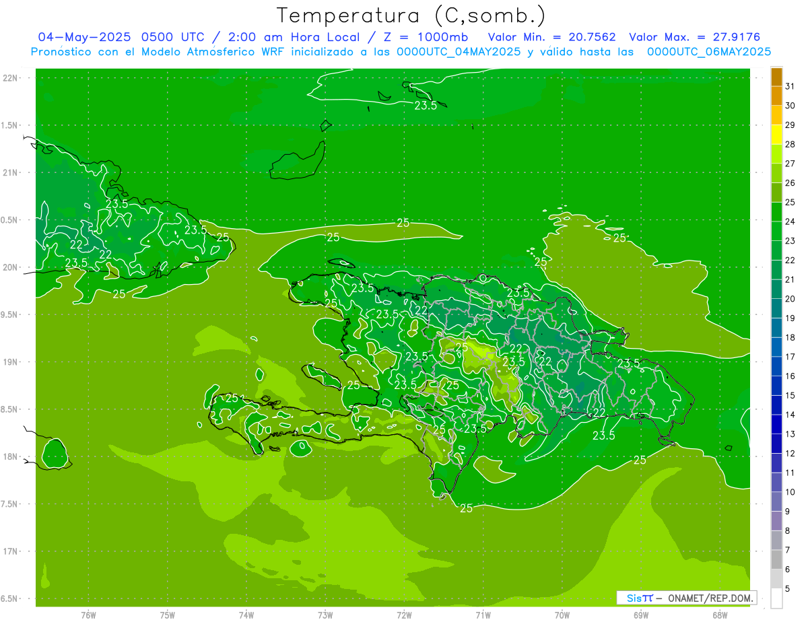Click the legend value '30'

point(790,106)
